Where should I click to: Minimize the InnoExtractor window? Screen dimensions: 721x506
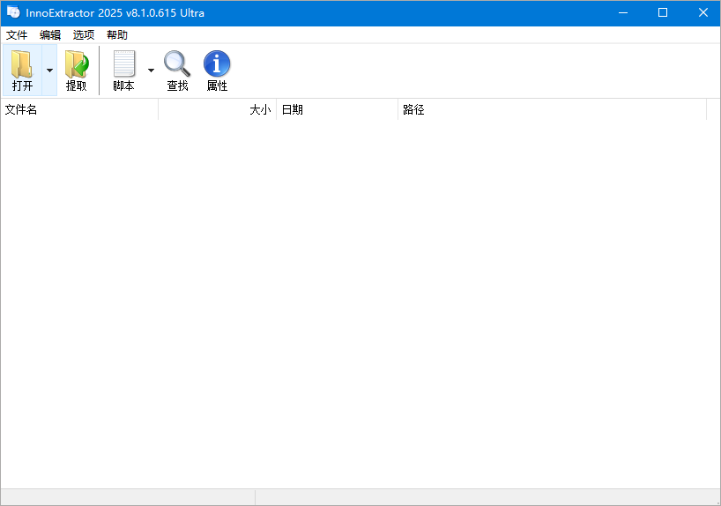tap(623, 13)
